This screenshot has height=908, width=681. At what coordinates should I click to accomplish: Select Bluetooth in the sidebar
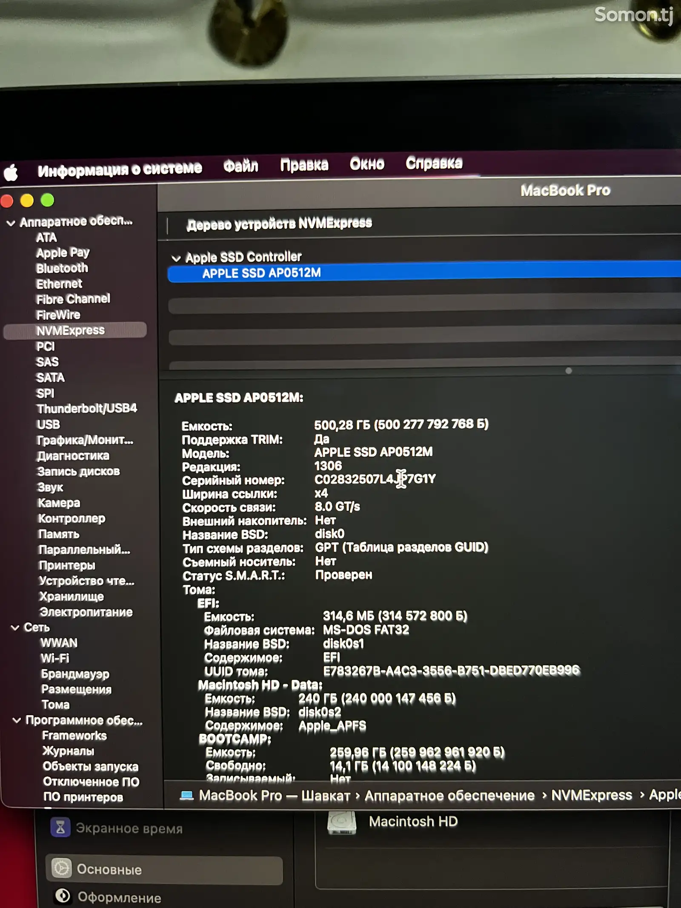point(62,268)
